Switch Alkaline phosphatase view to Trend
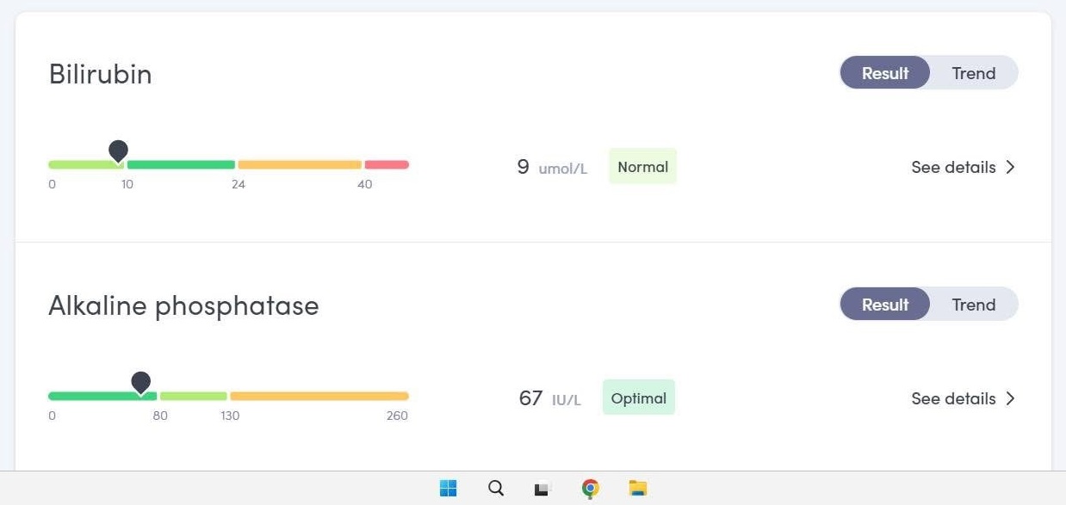Screen dimensions: 1066x505 point(973,305)
